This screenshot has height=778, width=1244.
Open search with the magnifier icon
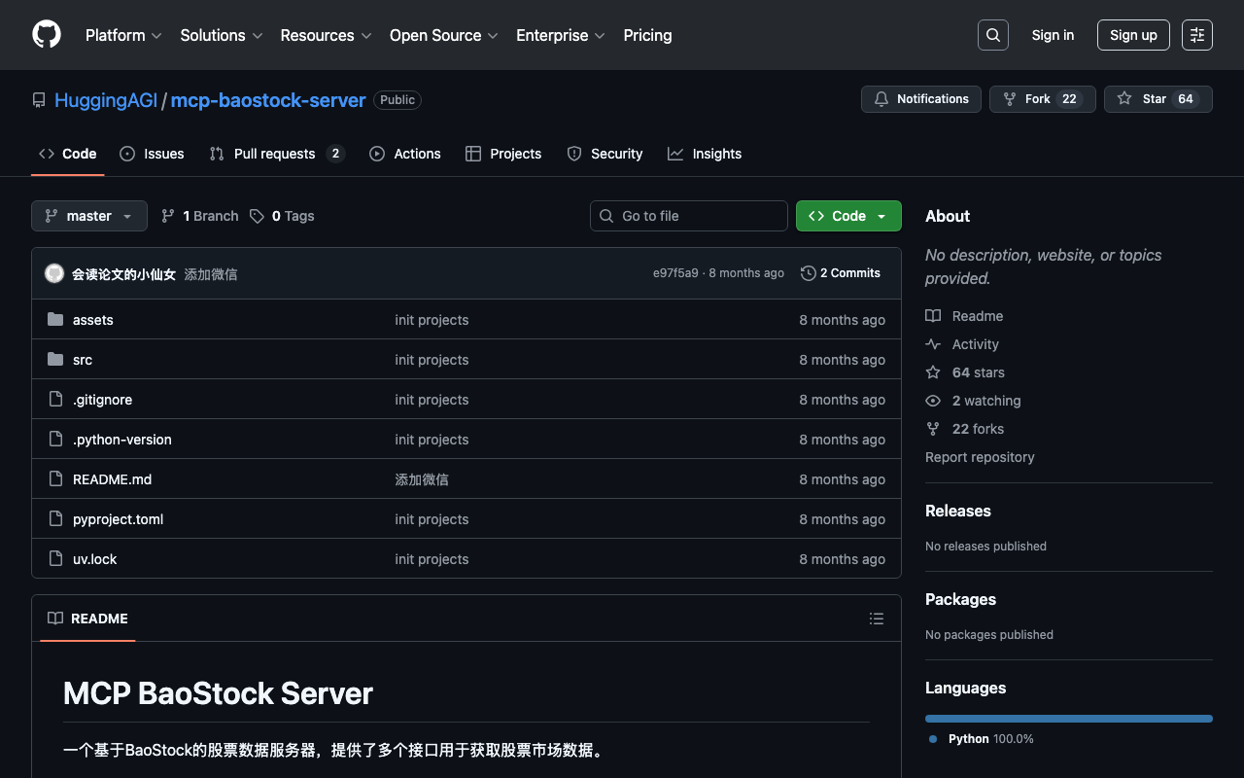point(993,35)
